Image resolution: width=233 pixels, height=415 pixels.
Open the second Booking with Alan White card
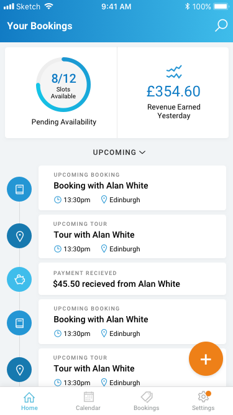(132, 322)
